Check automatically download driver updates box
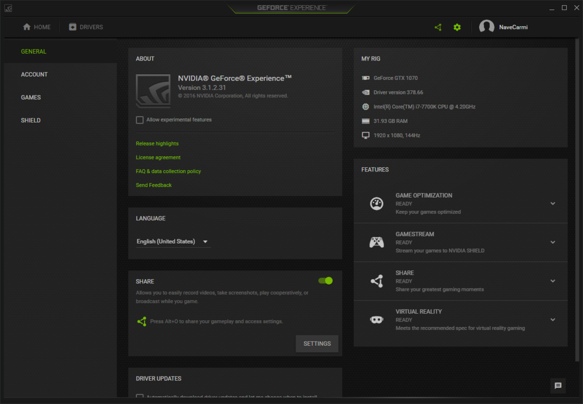583x404 pixels. coord(140,398)
